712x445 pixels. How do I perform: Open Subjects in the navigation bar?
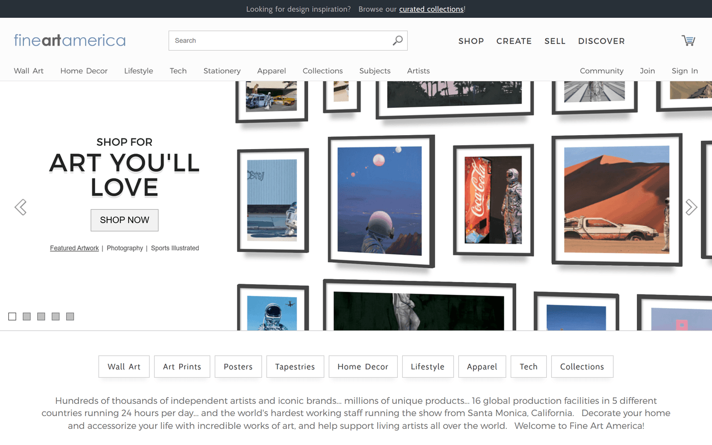coord(375,71)
